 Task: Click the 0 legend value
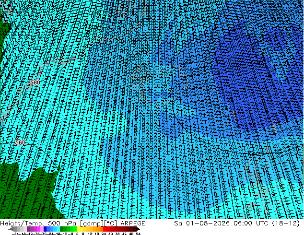77,234
